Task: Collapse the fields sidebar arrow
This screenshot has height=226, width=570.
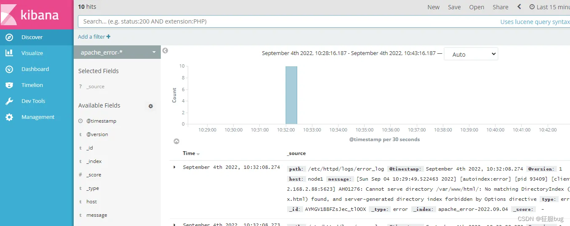Action: coord(165,50)
